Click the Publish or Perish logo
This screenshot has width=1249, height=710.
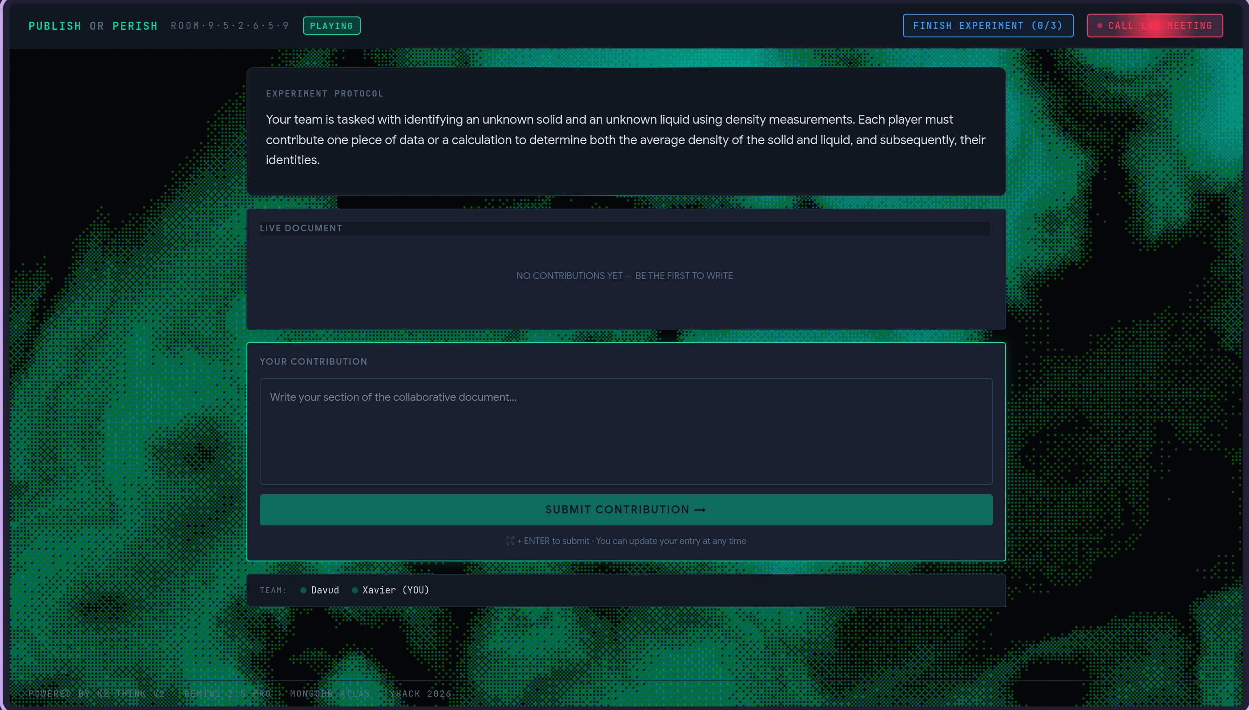93,26
